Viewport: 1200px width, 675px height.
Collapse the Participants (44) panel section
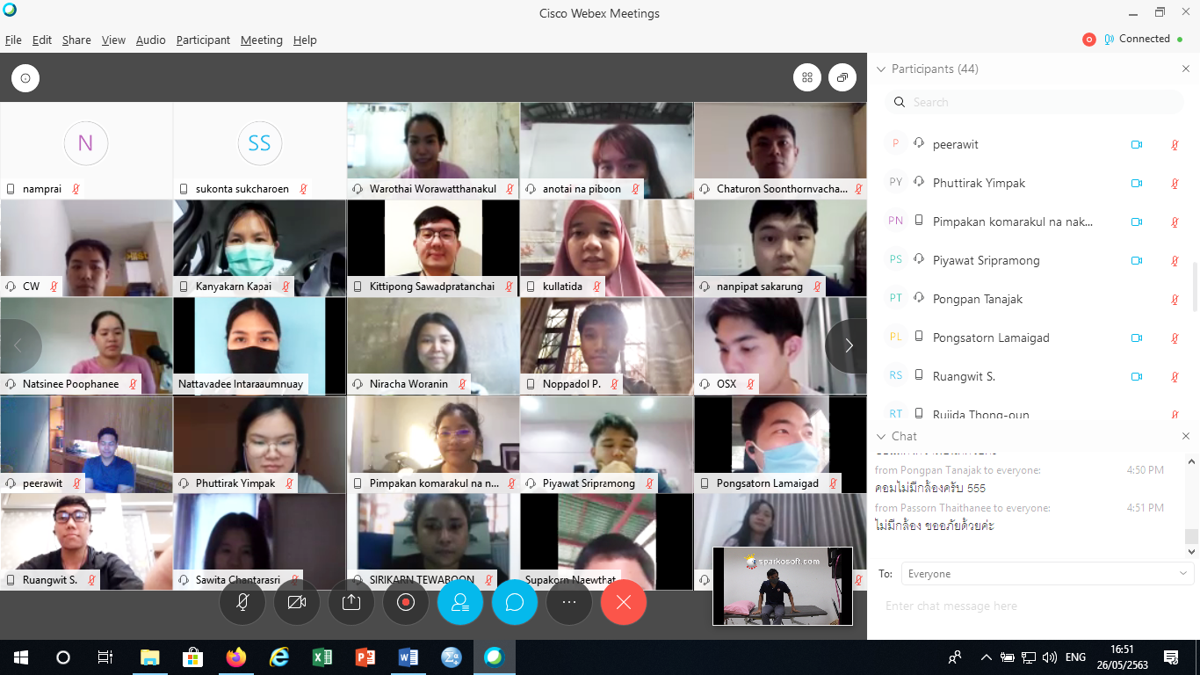[x=882, y=69]
